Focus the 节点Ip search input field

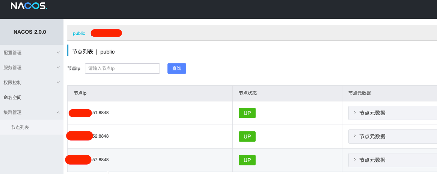122,68
